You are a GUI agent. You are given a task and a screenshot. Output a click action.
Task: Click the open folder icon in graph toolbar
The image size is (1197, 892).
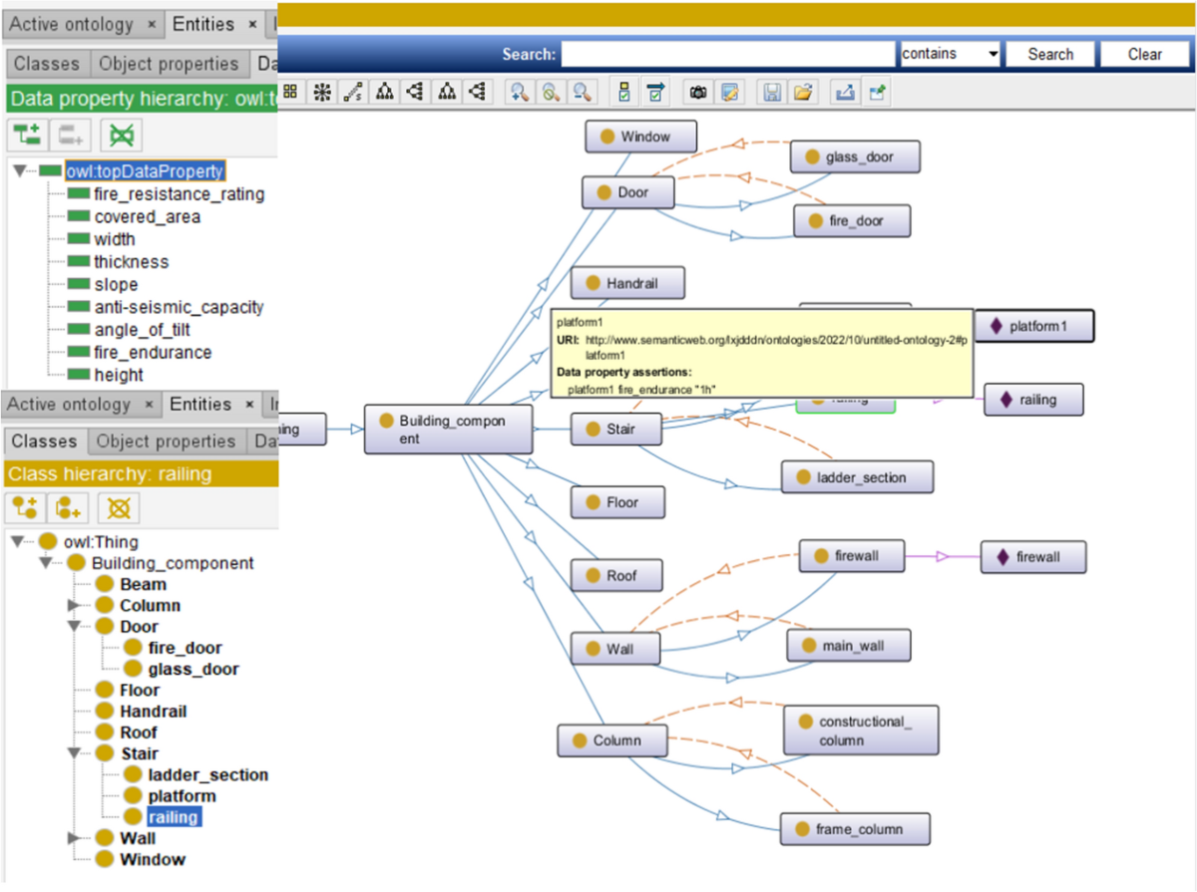802,92
